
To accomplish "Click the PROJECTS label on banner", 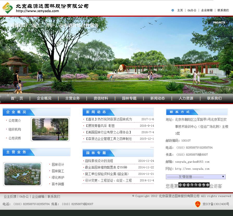I will click(219, 23).
